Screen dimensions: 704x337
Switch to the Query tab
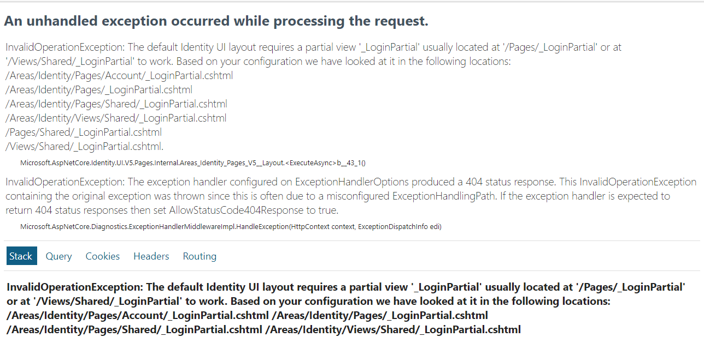pyautogui.click(x=58, y=256)
